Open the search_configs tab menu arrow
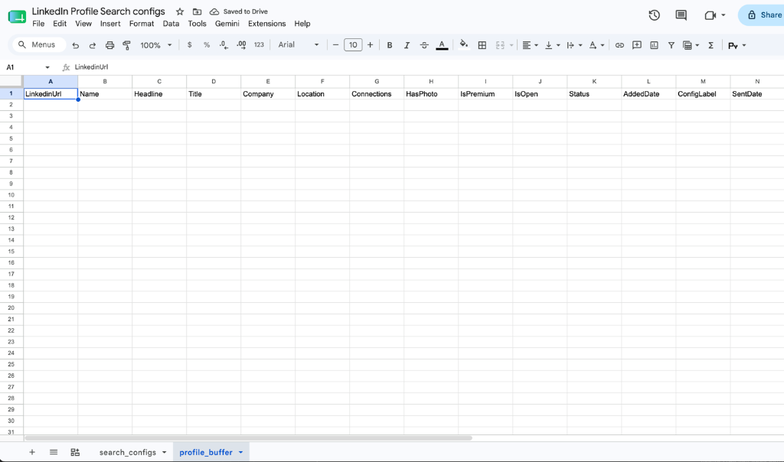Viewport: 784px width, 462px height. pos(164,453)
